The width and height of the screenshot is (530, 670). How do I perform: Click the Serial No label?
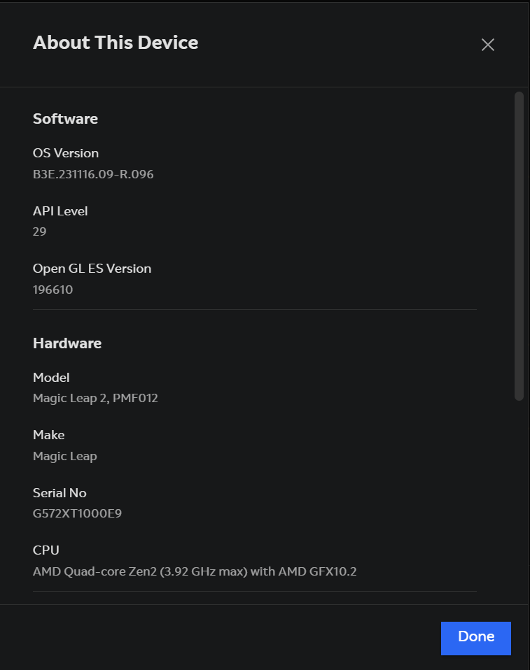coord(60,492)
